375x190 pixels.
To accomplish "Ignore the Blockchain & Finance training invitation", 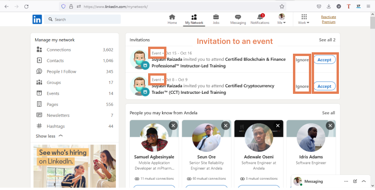I will tap(302, 60).
